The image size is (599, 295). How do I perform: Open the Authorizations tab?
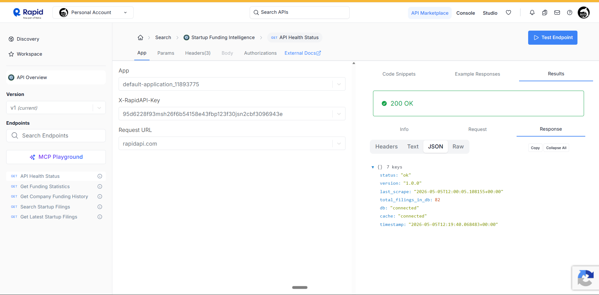pos(260,53)
